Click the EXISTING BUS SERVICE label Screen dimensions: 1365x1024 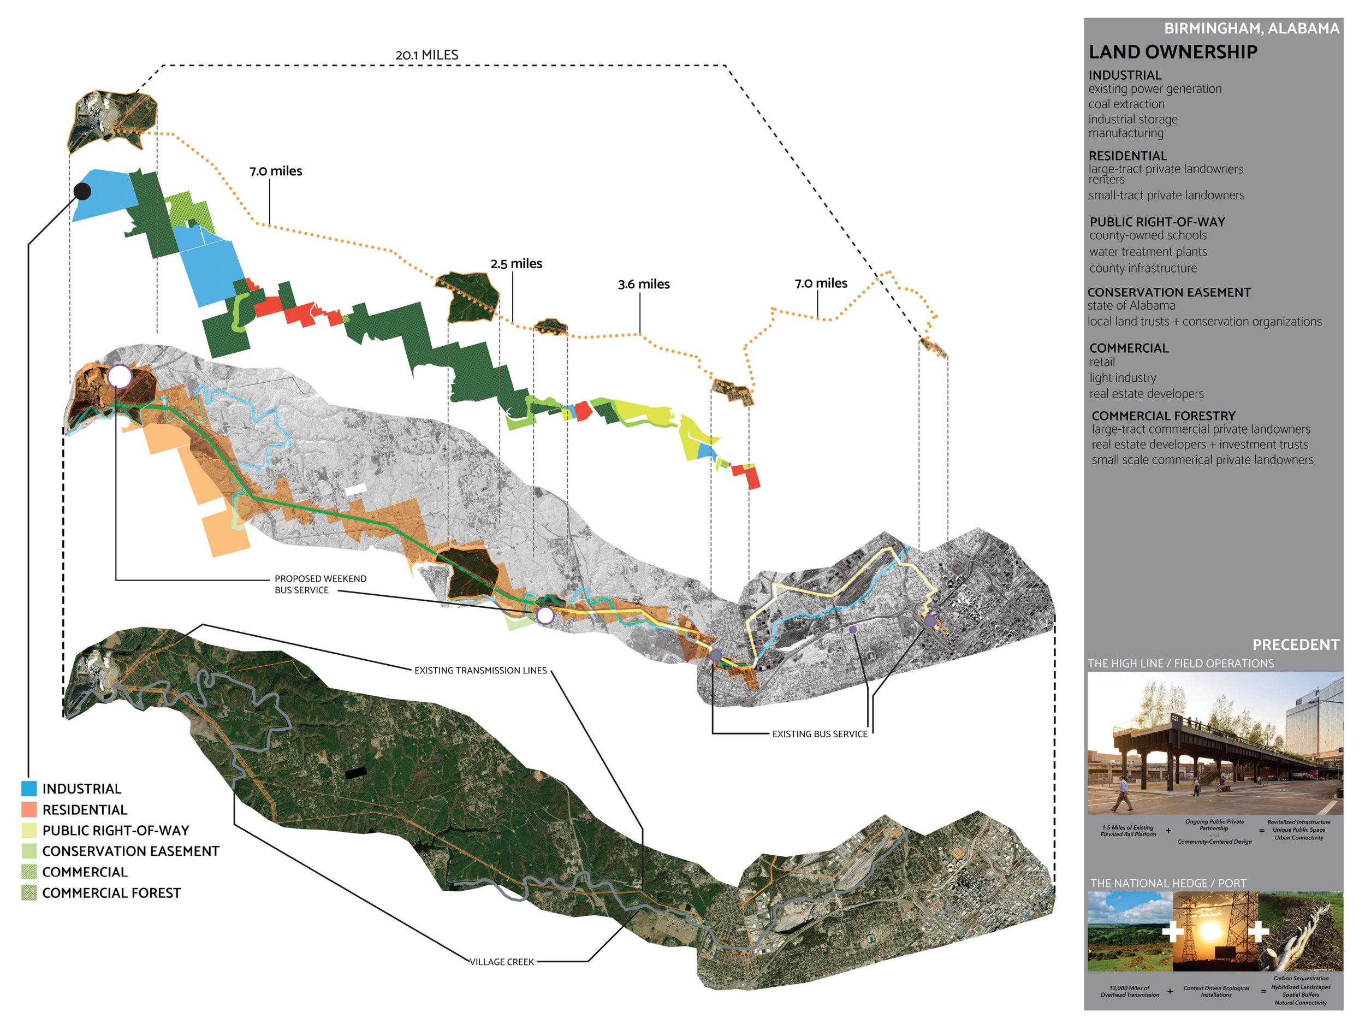[x=820, y=734]
